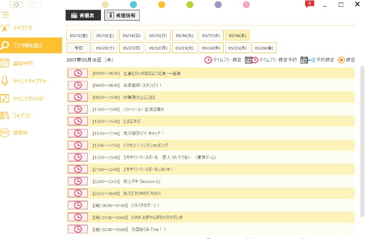Click timefree record icon for 17:50~21:00 baseball program
Viewport: 365px width, 239px height.
coord(78,157)
